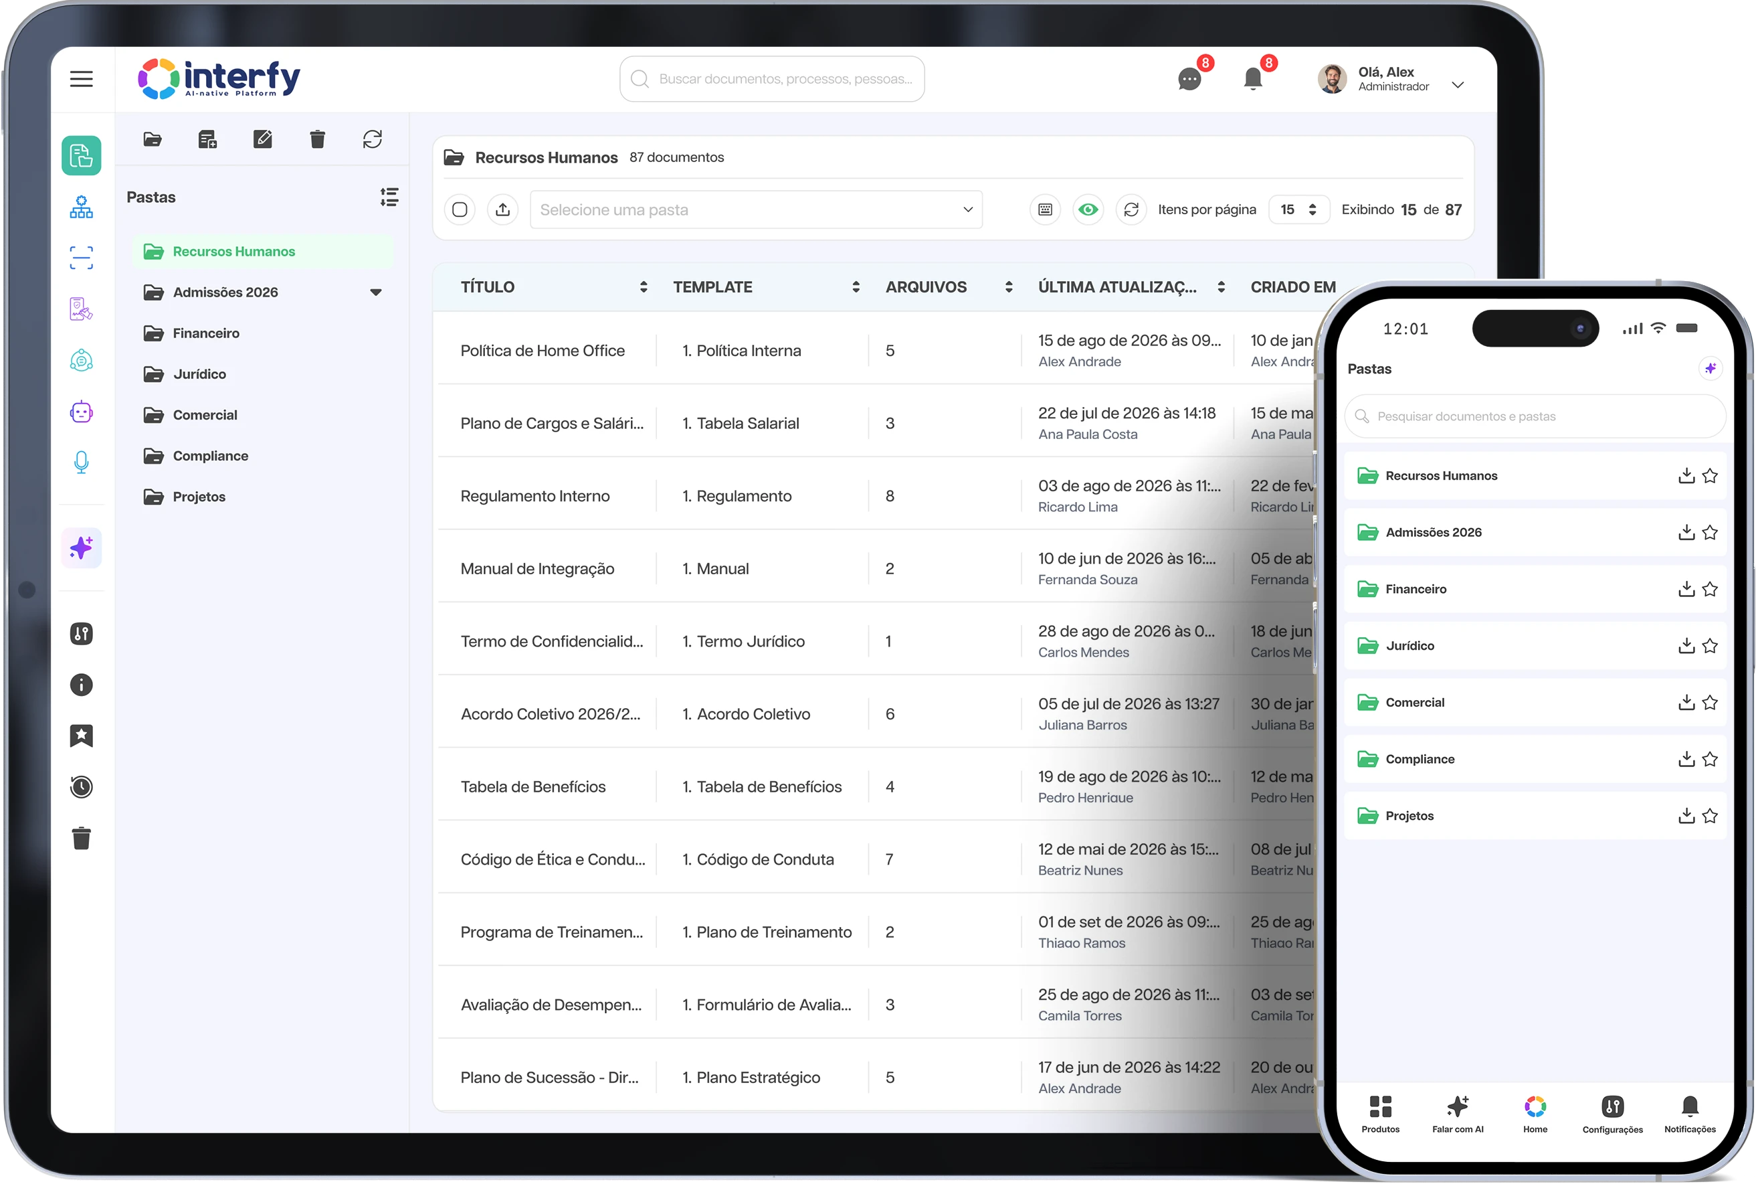Click the refresh icon in folder toolbar
Screen dimensions: 1756x1184
[x=372, y=139]
